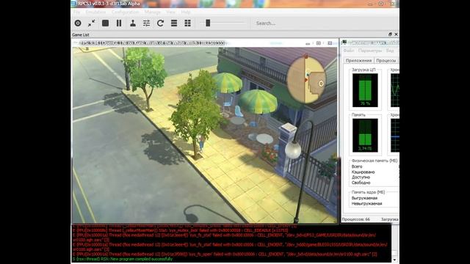Switch game list to list view
Screen dimensions: 470x264
174,23
